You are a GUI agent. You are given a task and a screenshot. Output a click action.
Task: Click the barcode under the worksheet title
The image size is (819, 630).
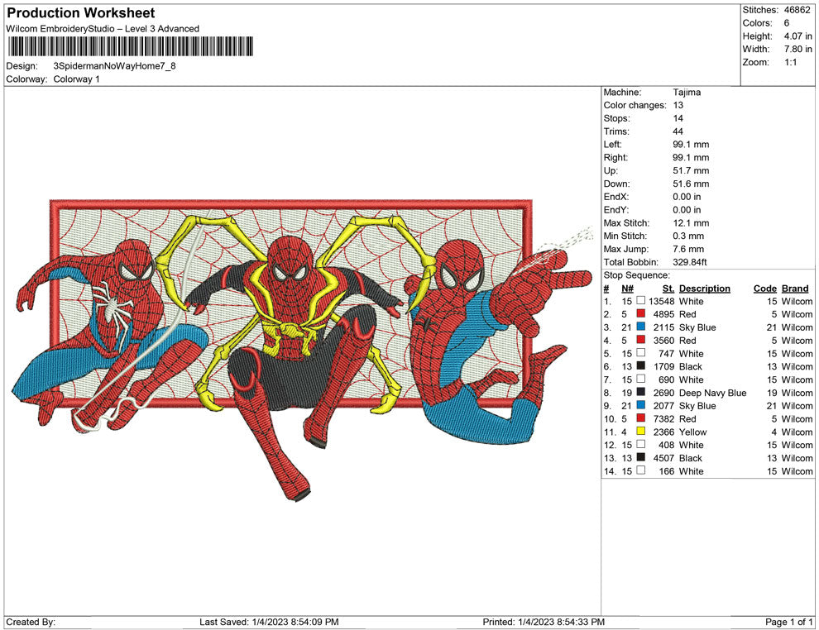tap(131, 45)
